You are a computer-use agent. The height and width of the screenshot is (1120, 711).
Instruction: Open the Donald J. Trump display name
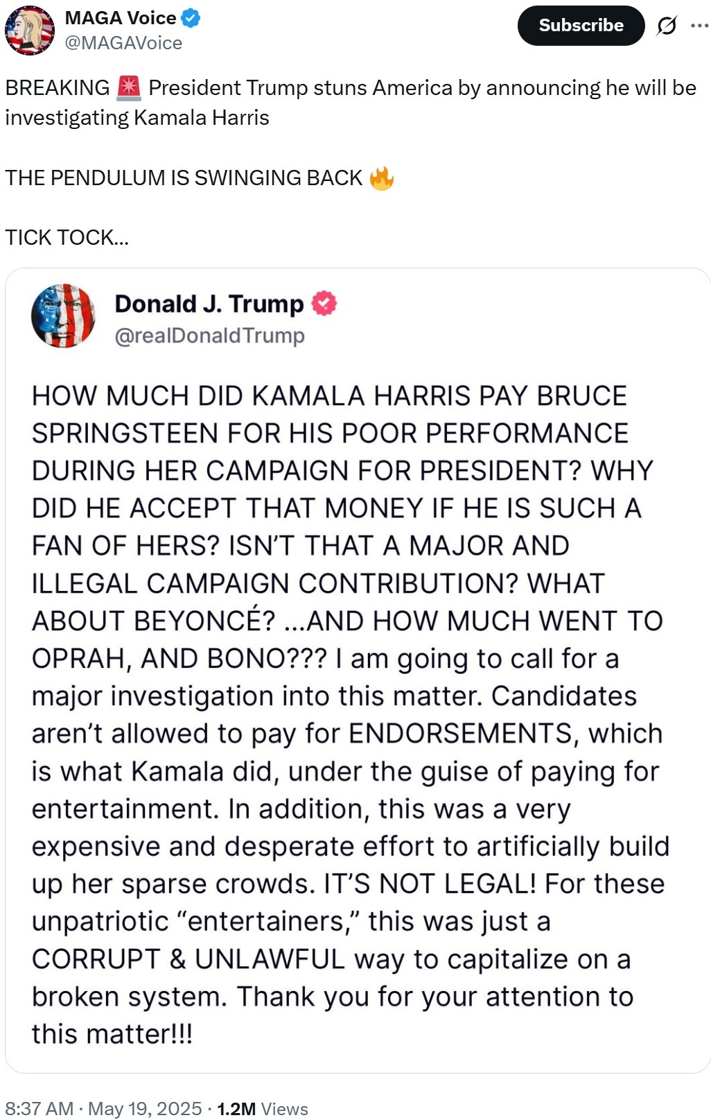click(209, 304)
